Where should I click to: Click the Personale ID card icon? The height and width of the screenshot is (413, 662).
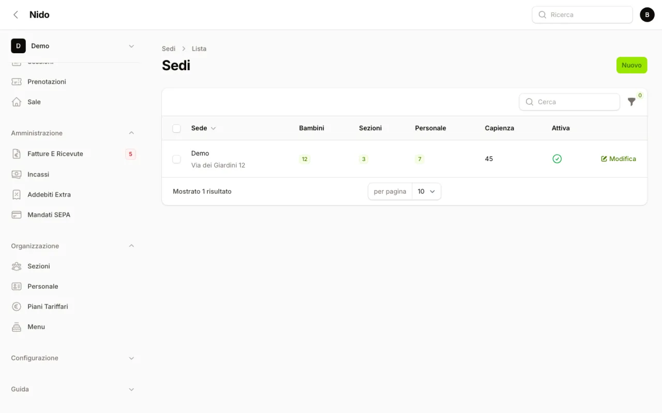coord(17,287)
